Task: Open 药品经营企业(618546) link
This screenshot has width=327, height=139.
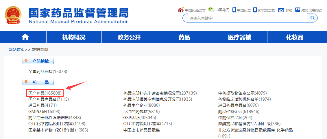Action: [239, 111]
